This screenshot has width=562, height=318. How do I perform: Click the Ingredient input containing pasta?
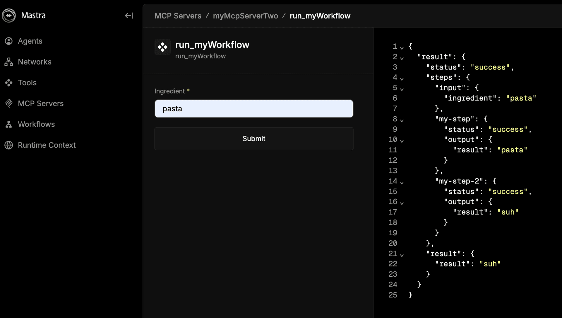[x=253, y=109]
